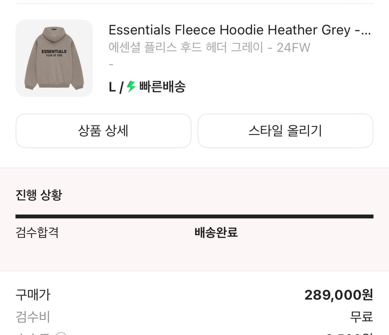Tap the Essentials hoodie product thumbnail
This screenshot has width=389, height=335.
(x=54, y=58)
